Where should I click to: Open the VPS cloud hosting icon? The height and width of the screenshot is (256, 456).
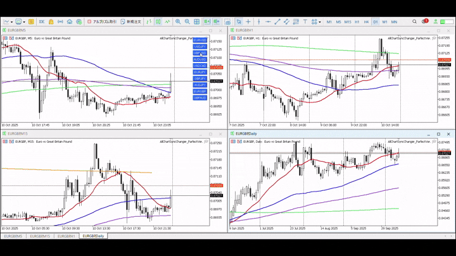coord(70,21)
